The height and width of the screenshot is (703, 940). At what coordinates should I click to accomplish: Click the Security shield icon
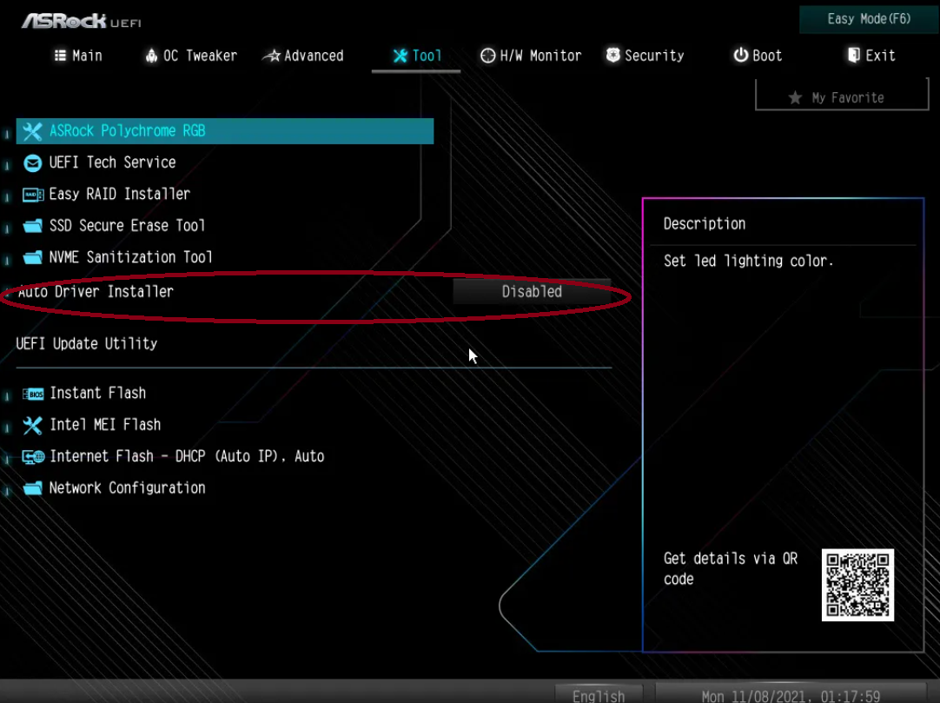tap(612, 56)
